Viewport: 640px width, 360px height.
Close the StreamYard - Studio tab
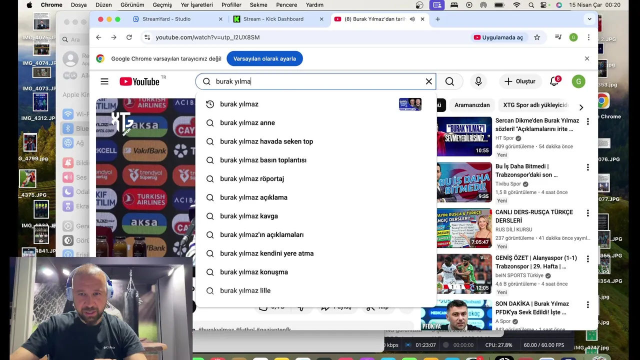click(x=220, y=19)
